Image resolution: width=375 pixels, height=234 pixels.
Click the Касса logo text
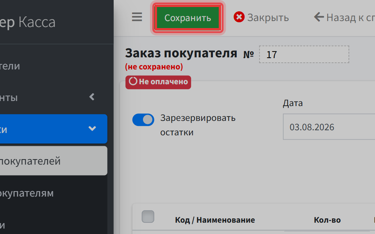point(37,22)
